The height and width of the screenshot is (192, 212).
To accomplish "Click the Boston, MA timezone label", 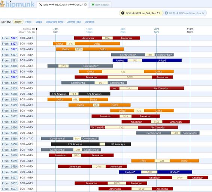I will pyautogui.click(x=29, y=29).
